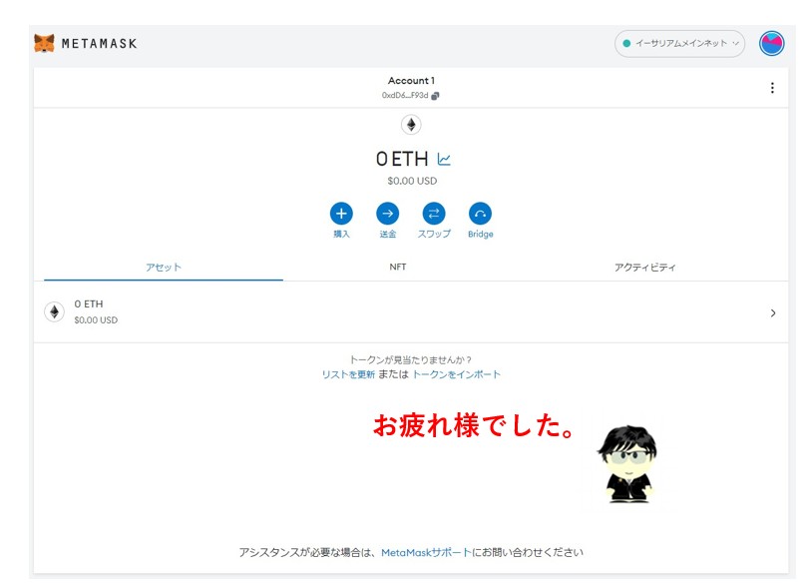The image size is (810, 585).
Task: Click the Ethereum logo above the balance
Action: [x=411, y=125]
